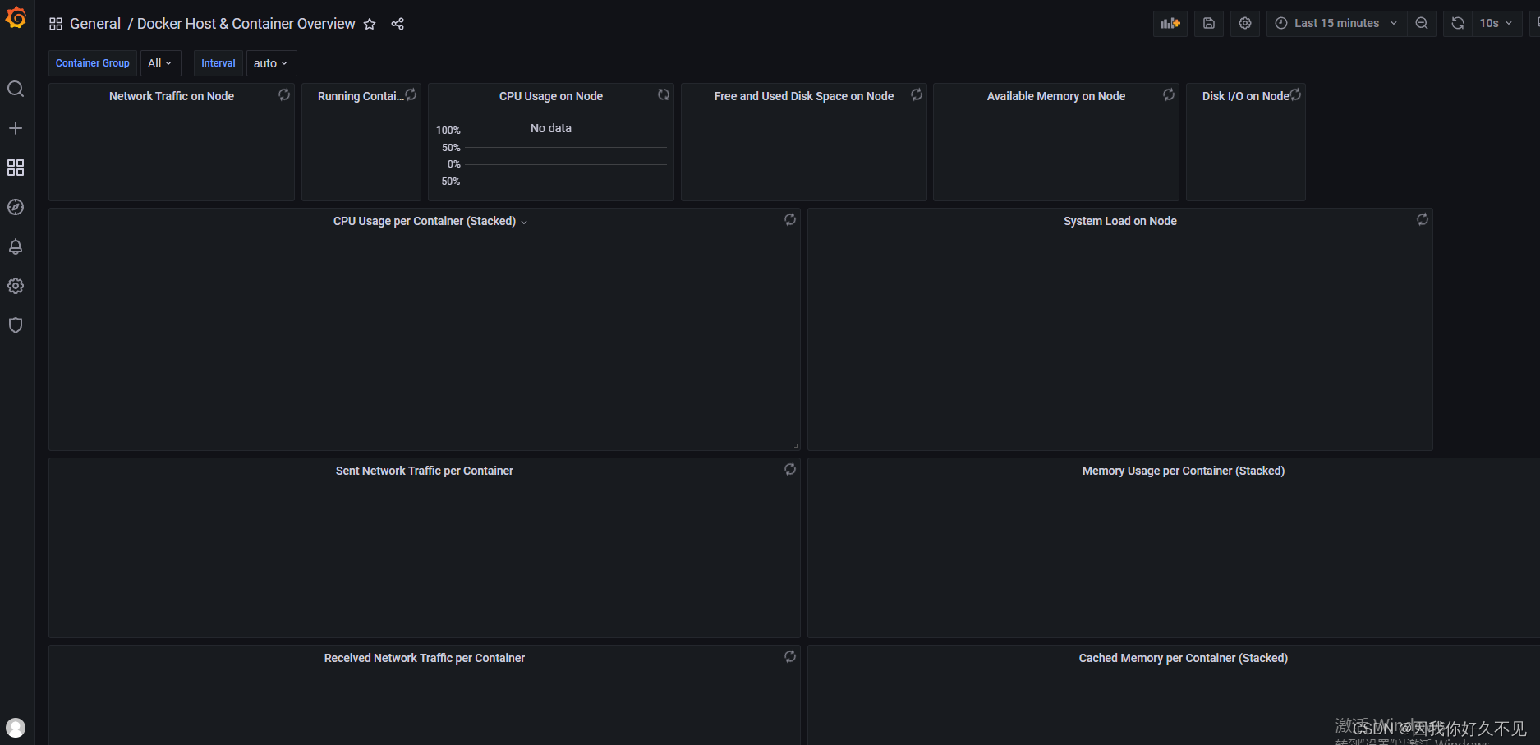1540x745 pixels.
Task: Open the Interval dropdown showing auto
Action: [271, 62]
